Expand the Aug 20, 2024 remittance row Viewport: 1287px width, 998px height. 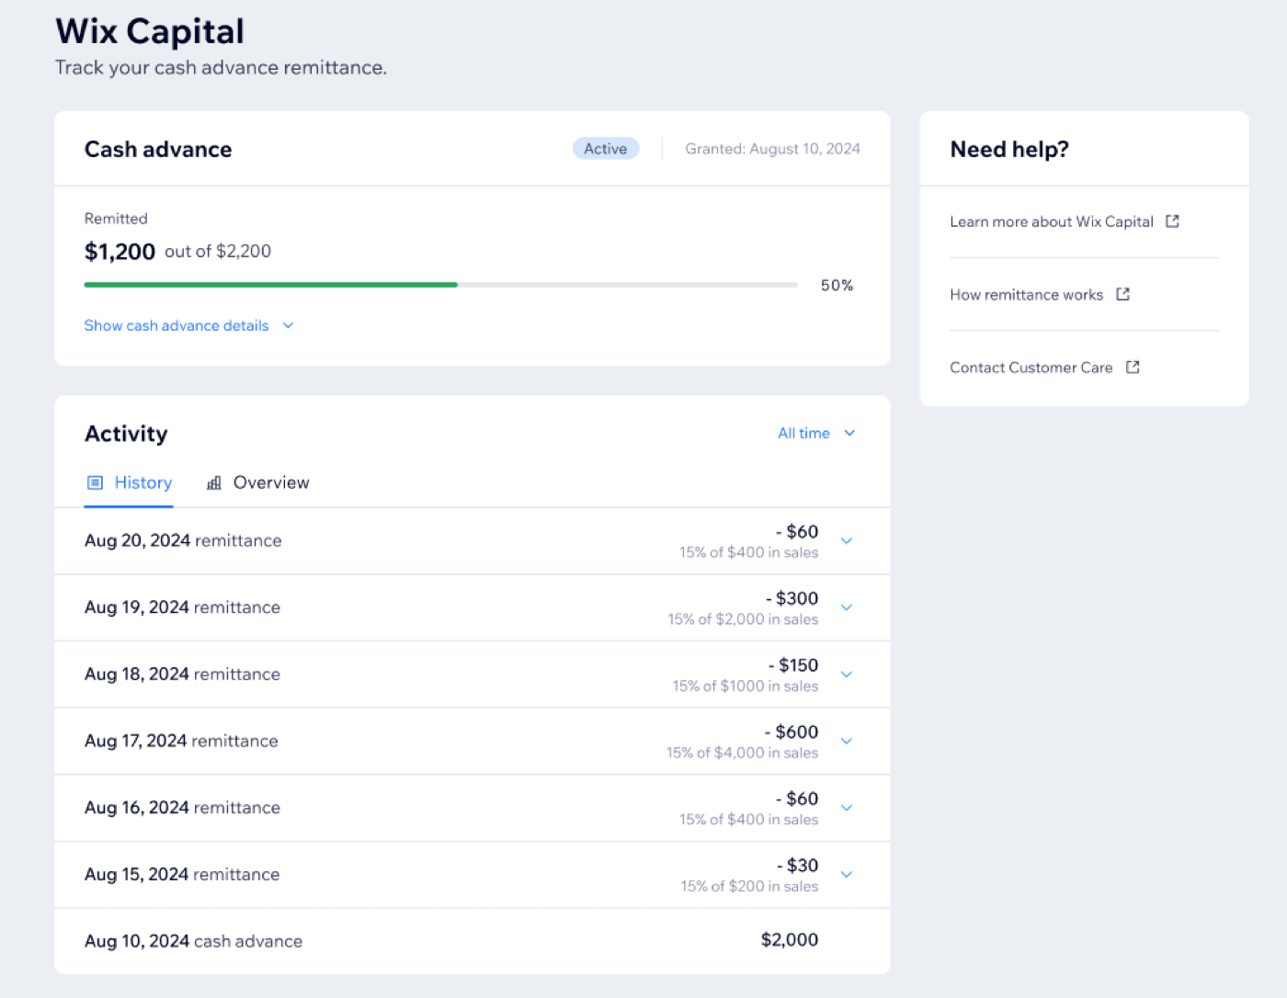[847, 540]
